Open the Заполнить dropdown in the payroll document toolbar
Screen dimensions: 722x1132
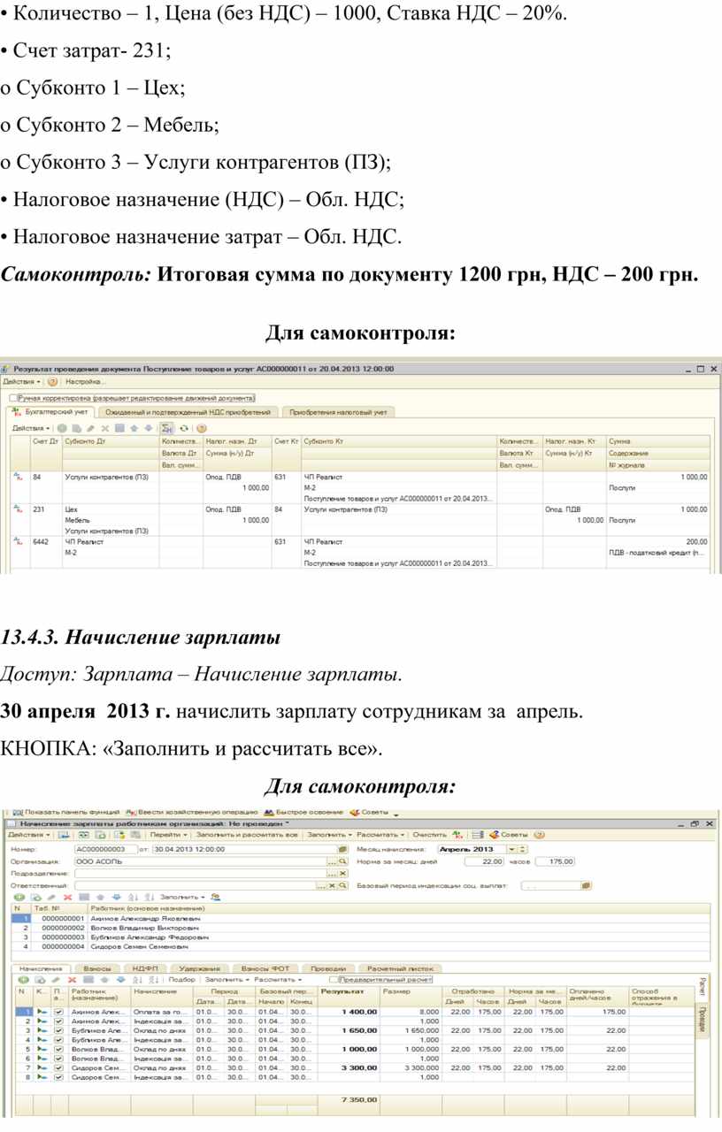coord(328,835)
